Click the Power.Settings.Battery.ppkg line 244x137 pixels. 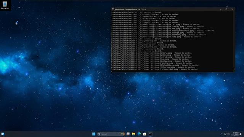coord(152,53)
